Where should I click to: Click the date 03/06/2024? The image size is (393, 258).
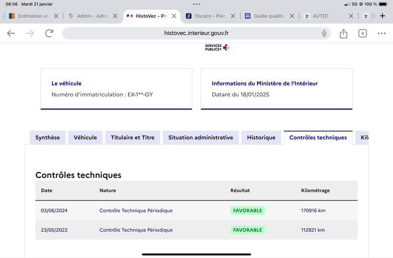click(x=54, y=210)
